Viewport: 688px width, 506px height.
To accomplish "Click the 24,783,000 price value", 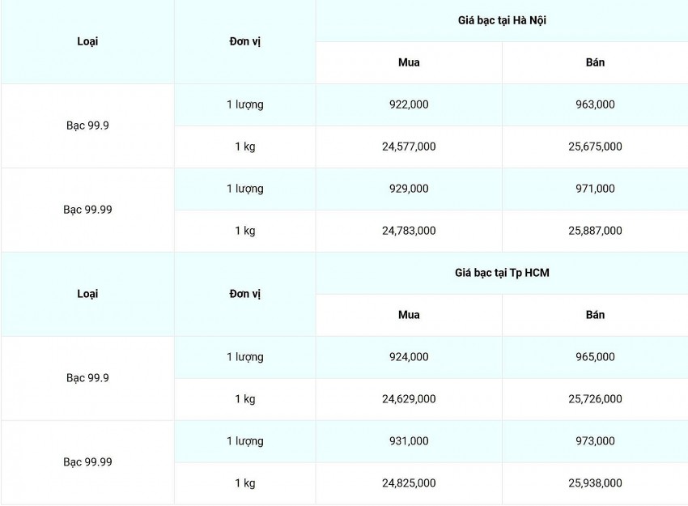I will click(409, 231).
